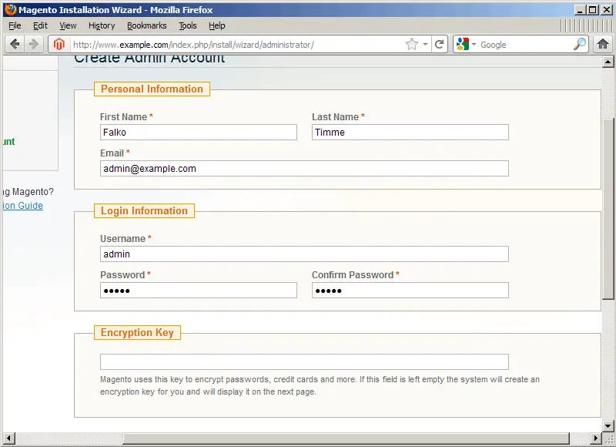Open the Home page with the house icon
This screenshot has width=616, height=447.
coord(603,44)
